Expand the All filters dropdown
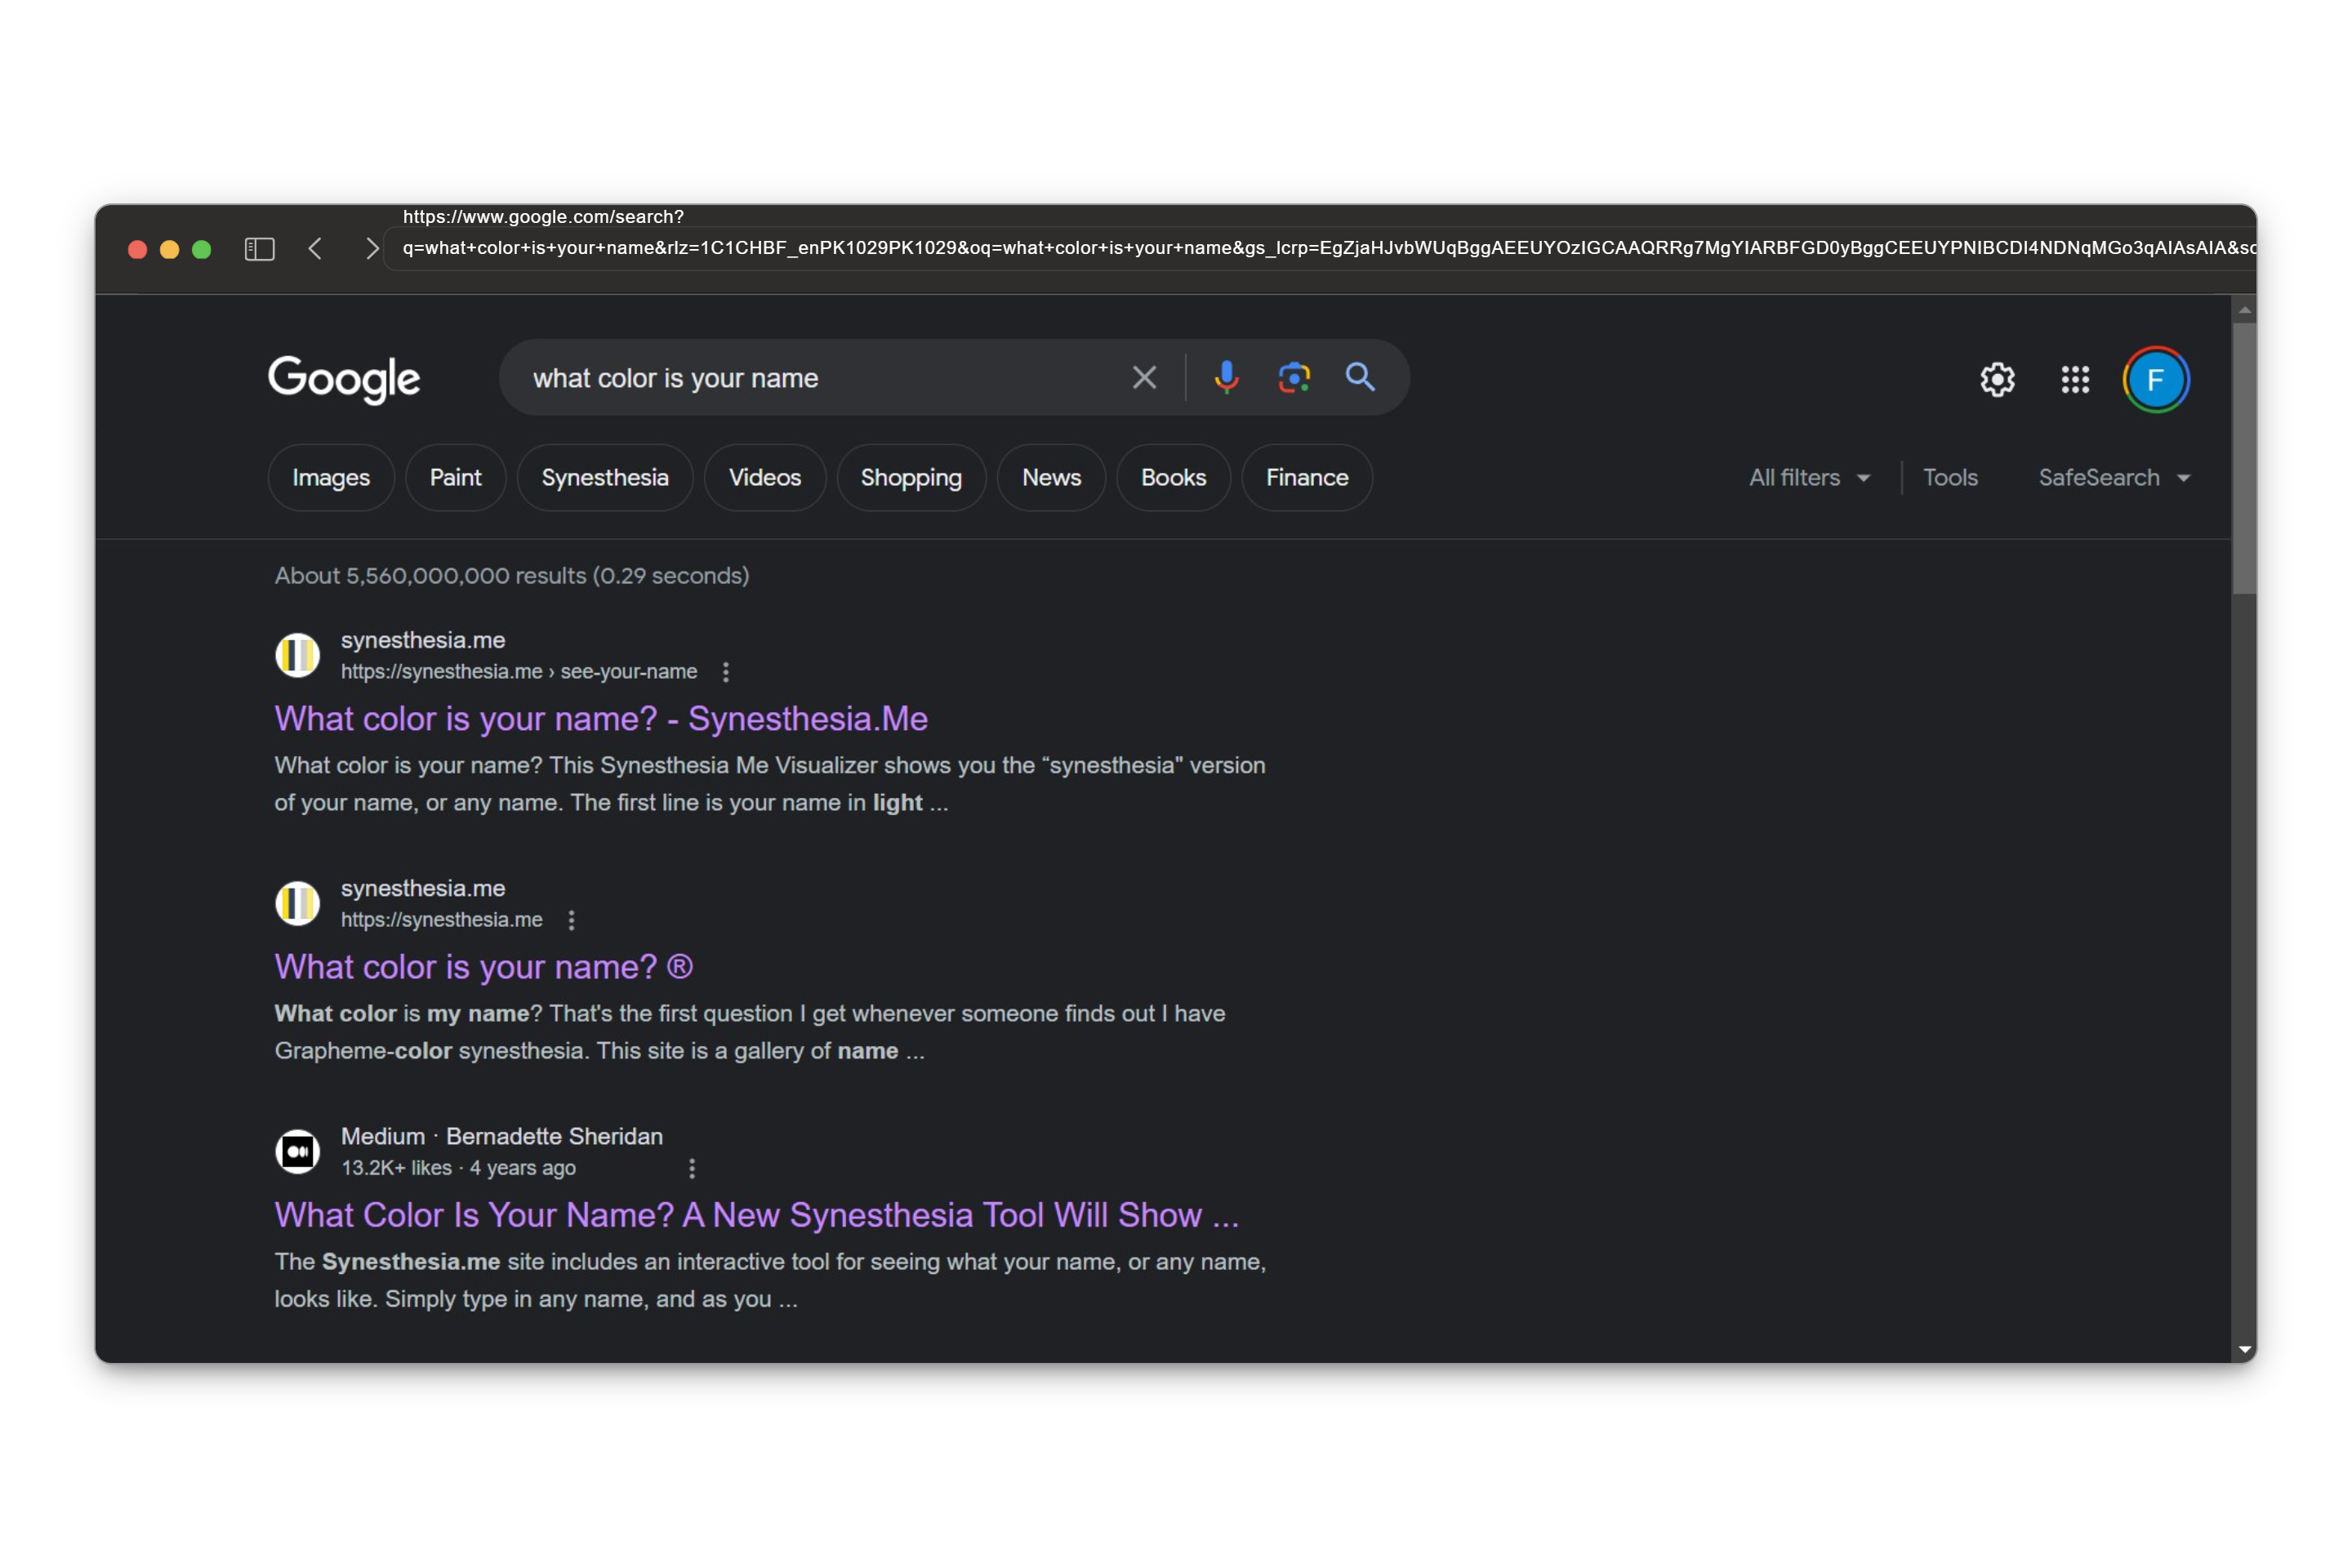This screenshot has height=1568, width=2352. (1809, 478)
